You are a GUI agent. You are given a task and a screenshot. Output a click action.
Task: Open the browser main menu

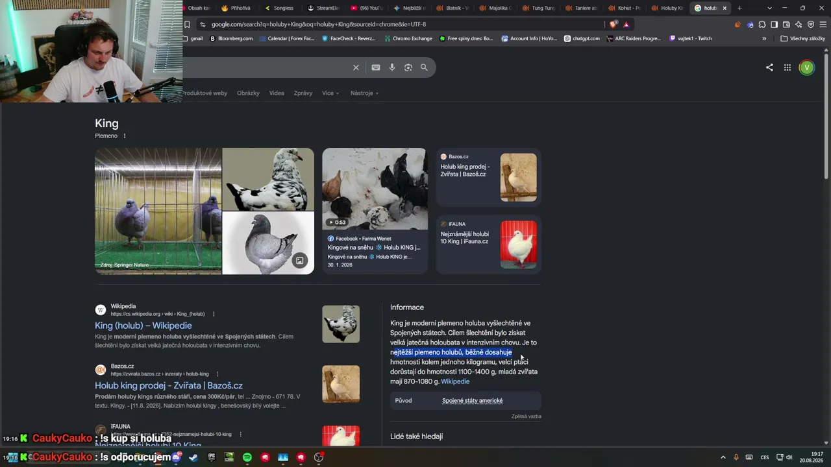(823, 25)
